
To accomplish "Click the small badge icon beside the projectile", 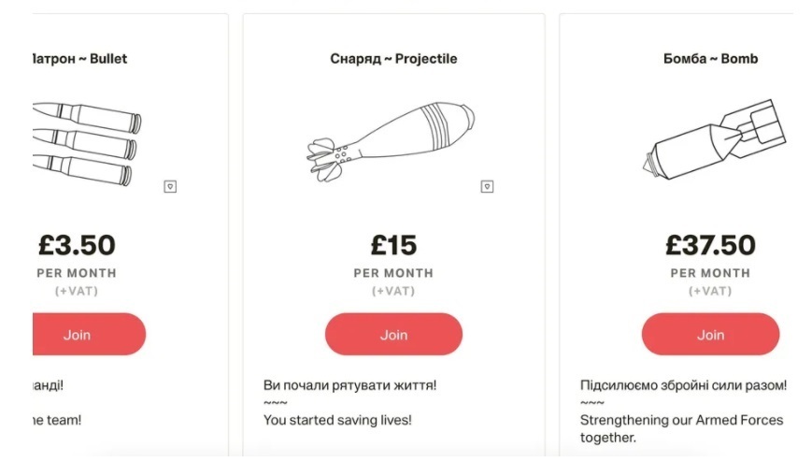I will (x=487, y=186).
